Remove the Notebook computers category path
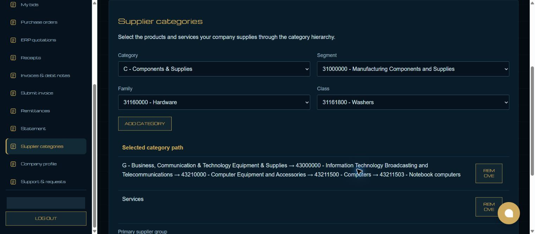This screenshot has width=535, height=234. pos(489,173)
